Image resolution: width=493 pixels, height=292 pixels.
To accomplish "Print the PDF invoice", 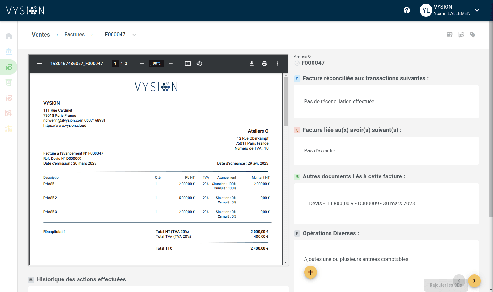I will tap(264, 64).
